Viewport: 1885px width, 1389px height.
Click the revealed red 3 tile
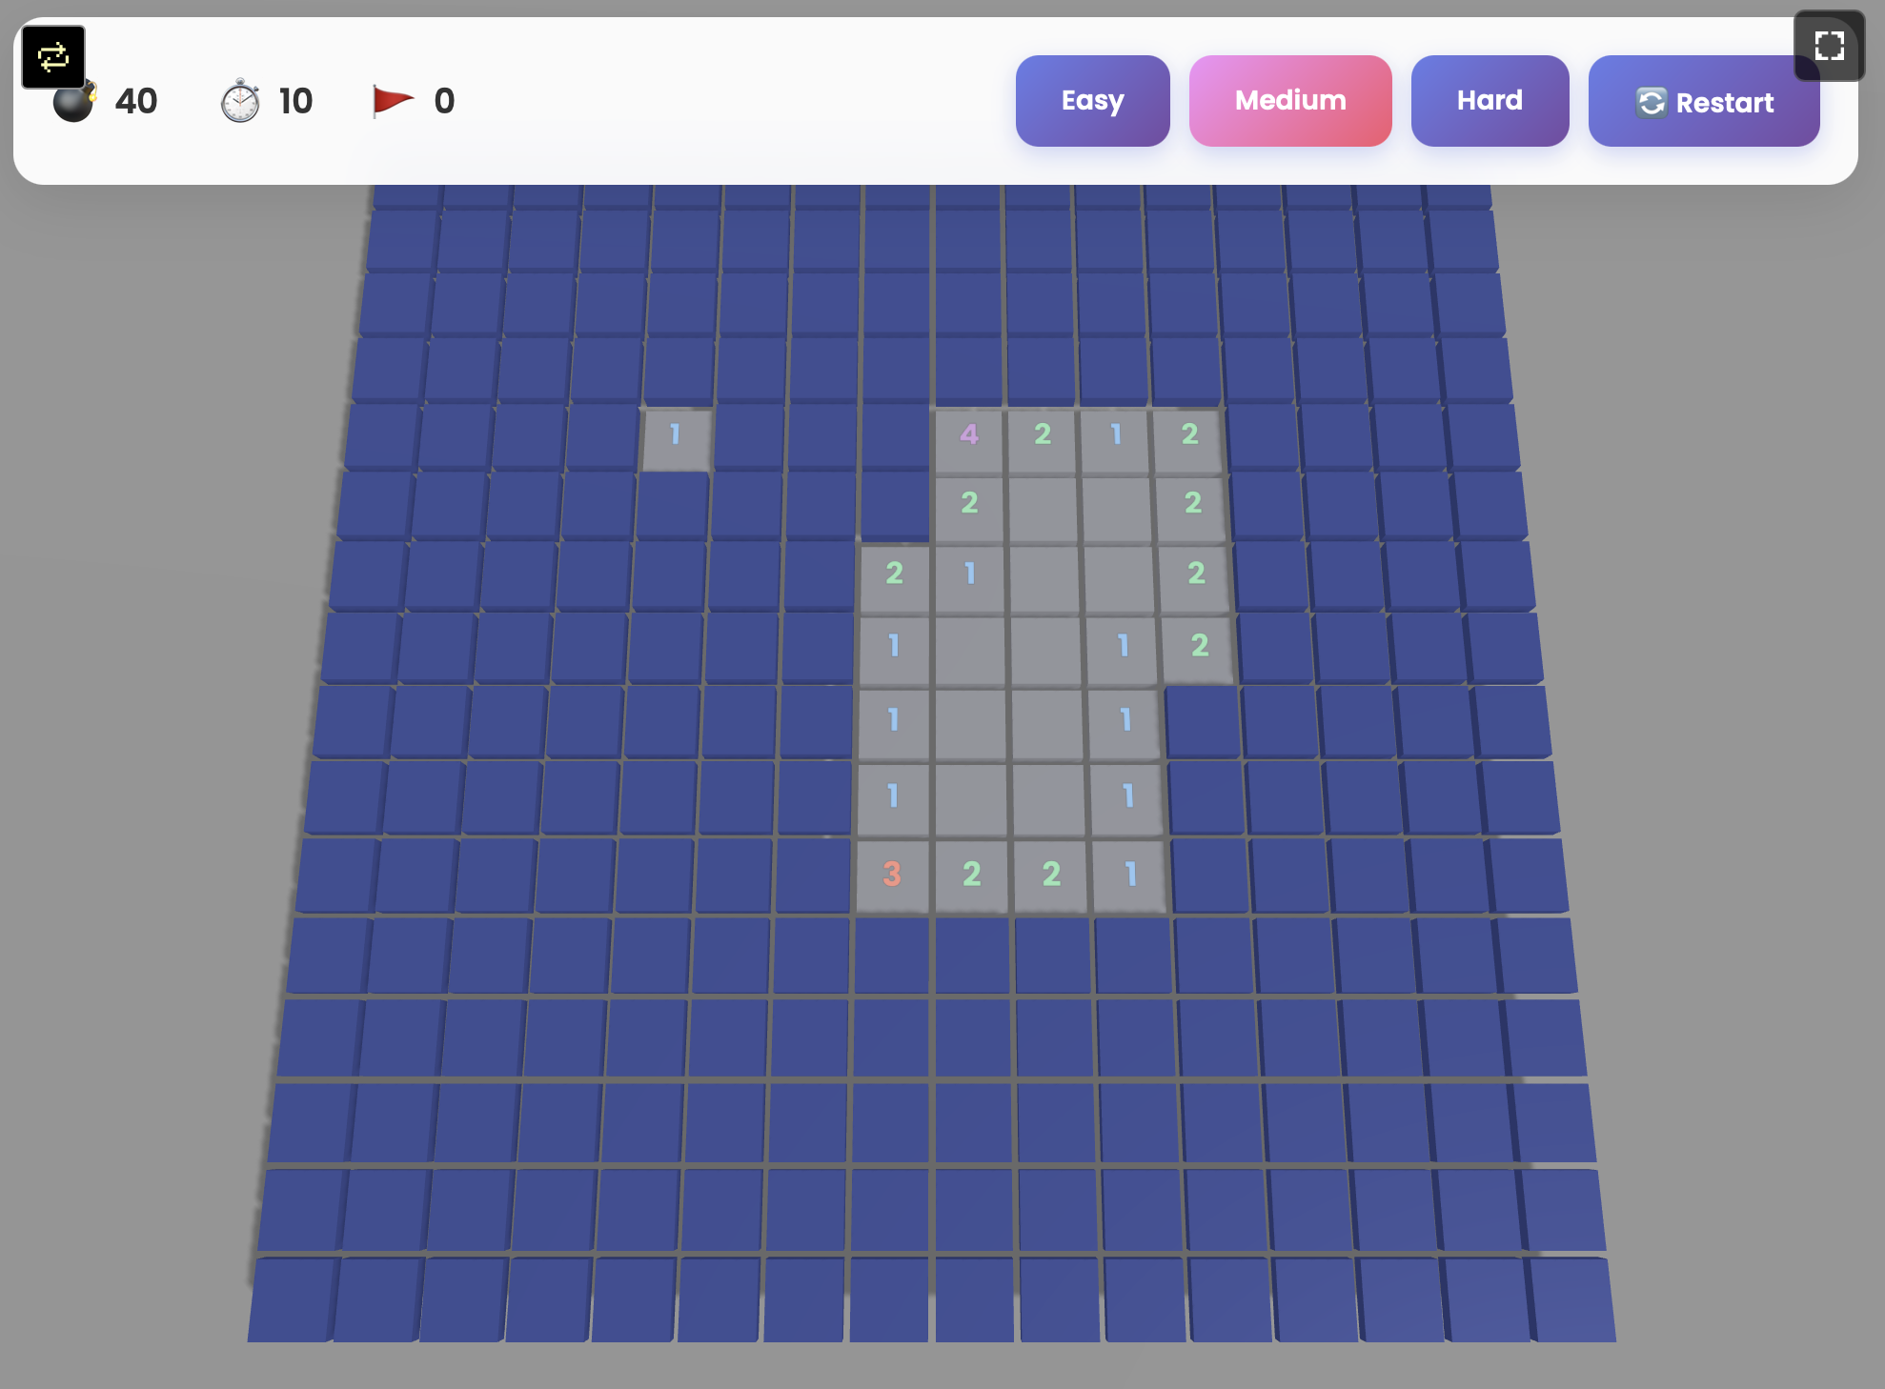[x=891, y=874]
